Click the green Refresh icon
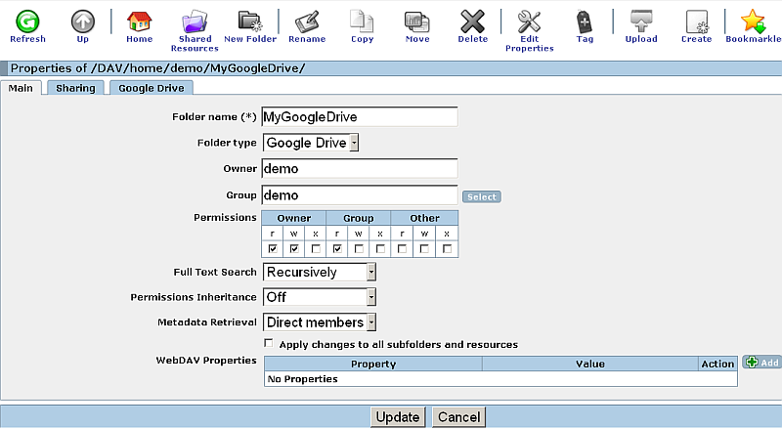782x429 pixels. [x=27, y=21]
